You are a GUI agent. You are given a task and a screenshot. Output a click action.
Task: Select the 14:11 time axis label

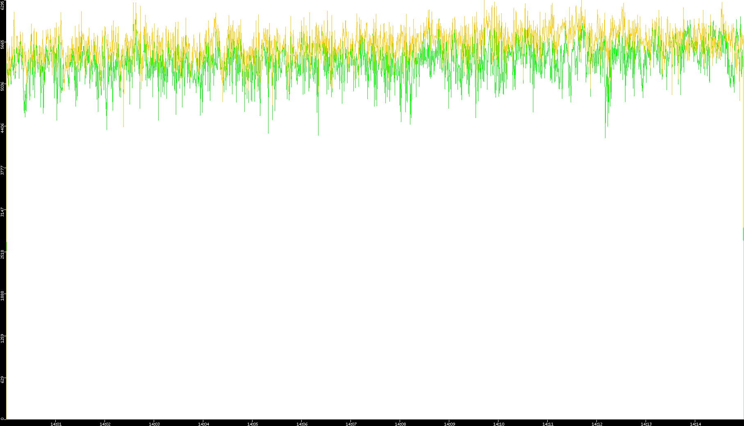(x=548, y=424)
